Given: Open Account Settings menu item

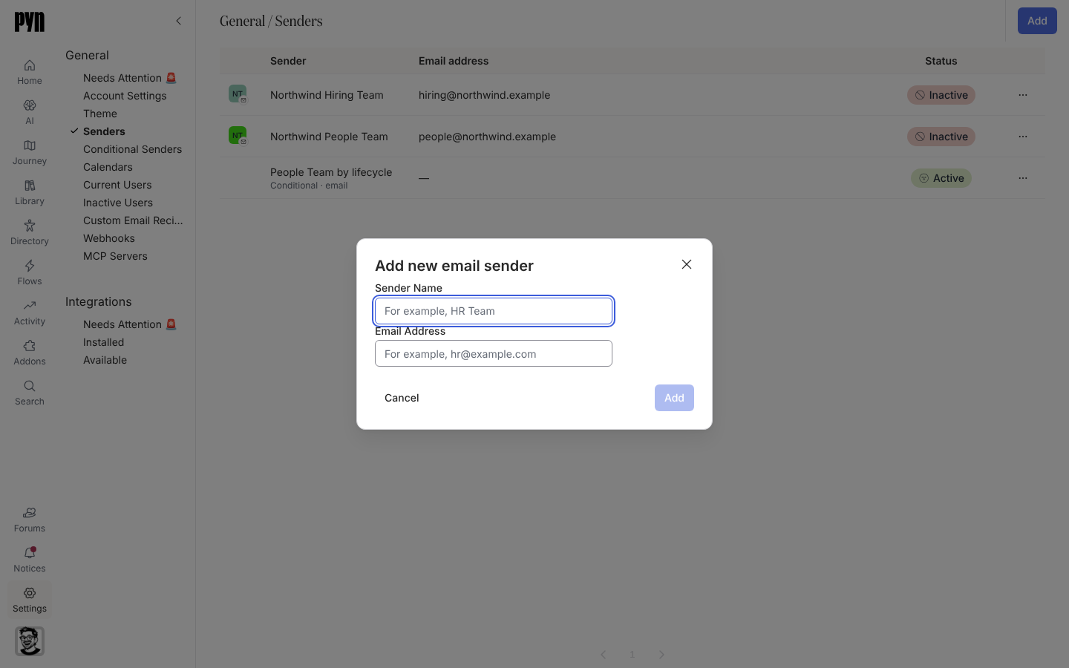Looking at the screenshot, I should coord(125,96).
